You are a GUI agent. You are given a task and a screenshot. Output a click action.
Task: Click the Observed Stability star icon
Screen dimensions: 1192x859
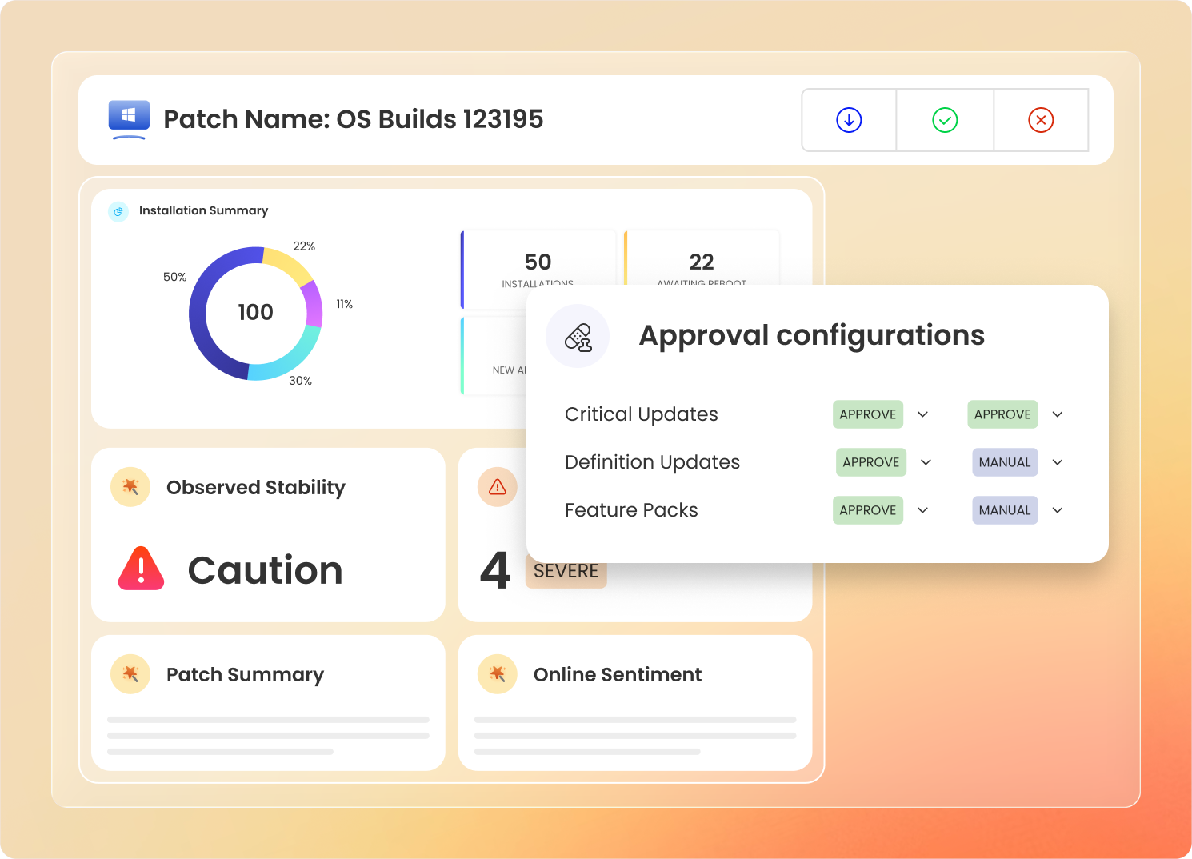click(x=130, y=487)
